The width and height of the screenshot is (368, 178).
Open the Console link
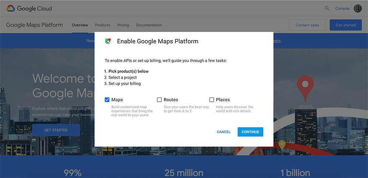point(342,8)
